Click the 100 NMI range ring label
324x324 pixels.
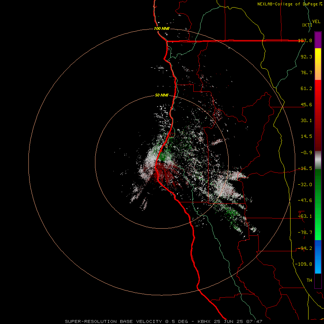pyautogui.click(x=162, y=28)
